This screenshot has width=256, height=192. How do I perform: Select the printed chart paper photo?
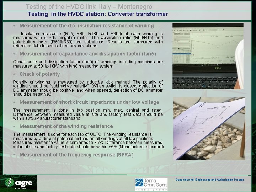coord(209,128)
